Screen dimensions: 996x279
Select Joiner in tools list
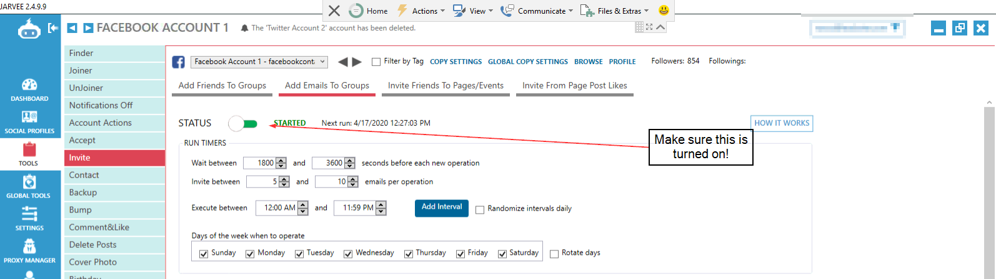pos(114,71)
